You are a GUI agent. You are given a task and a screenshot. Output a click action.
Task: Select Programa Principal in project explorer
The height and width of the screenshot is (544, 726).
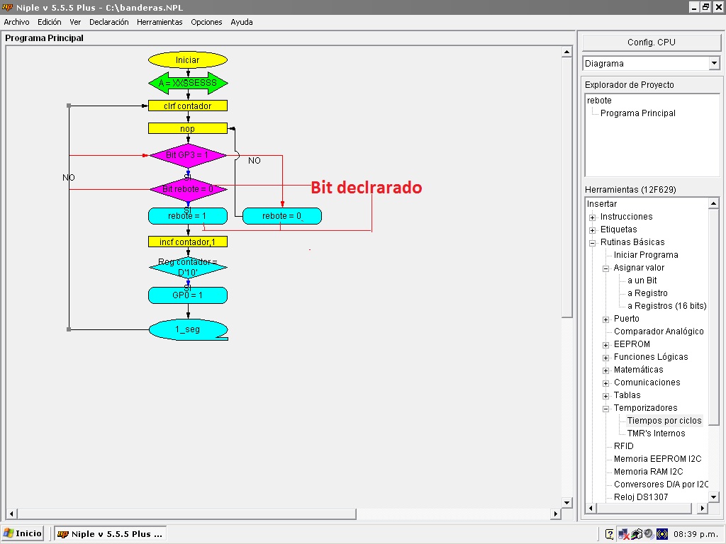pyautogui.click(x=637, y=113)
